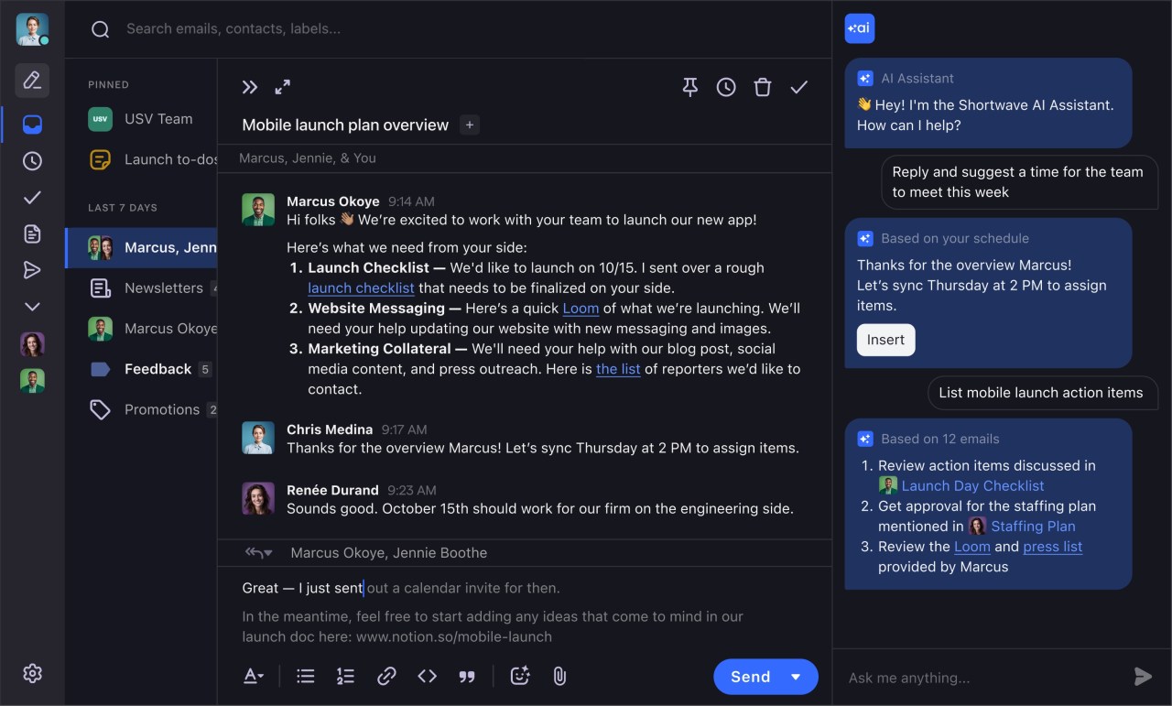Toggle bulleted list formatting
Image resolution: width=1172 pixels, height=706 pixels.
[x=306, y=676]
